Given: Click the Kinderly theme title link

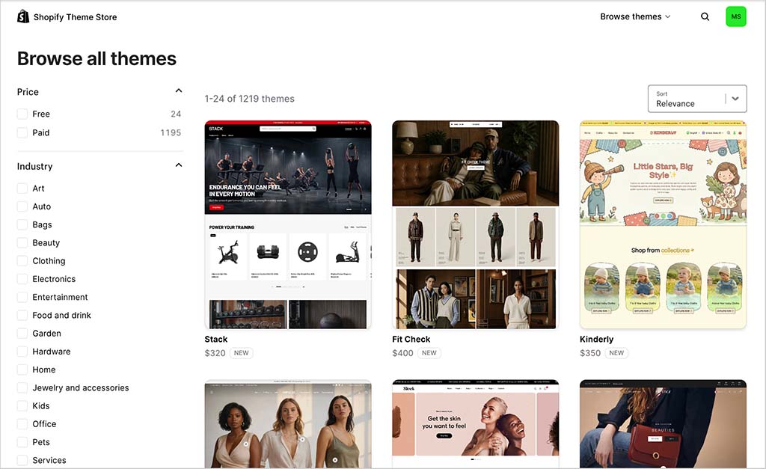Looking at the screenshot, I should (x=596, y=339).
